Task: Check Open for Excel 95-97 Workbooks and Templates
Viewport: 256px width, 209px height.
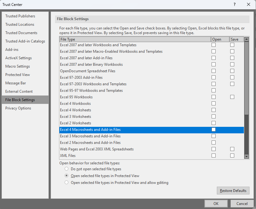Action: point(213,91)
